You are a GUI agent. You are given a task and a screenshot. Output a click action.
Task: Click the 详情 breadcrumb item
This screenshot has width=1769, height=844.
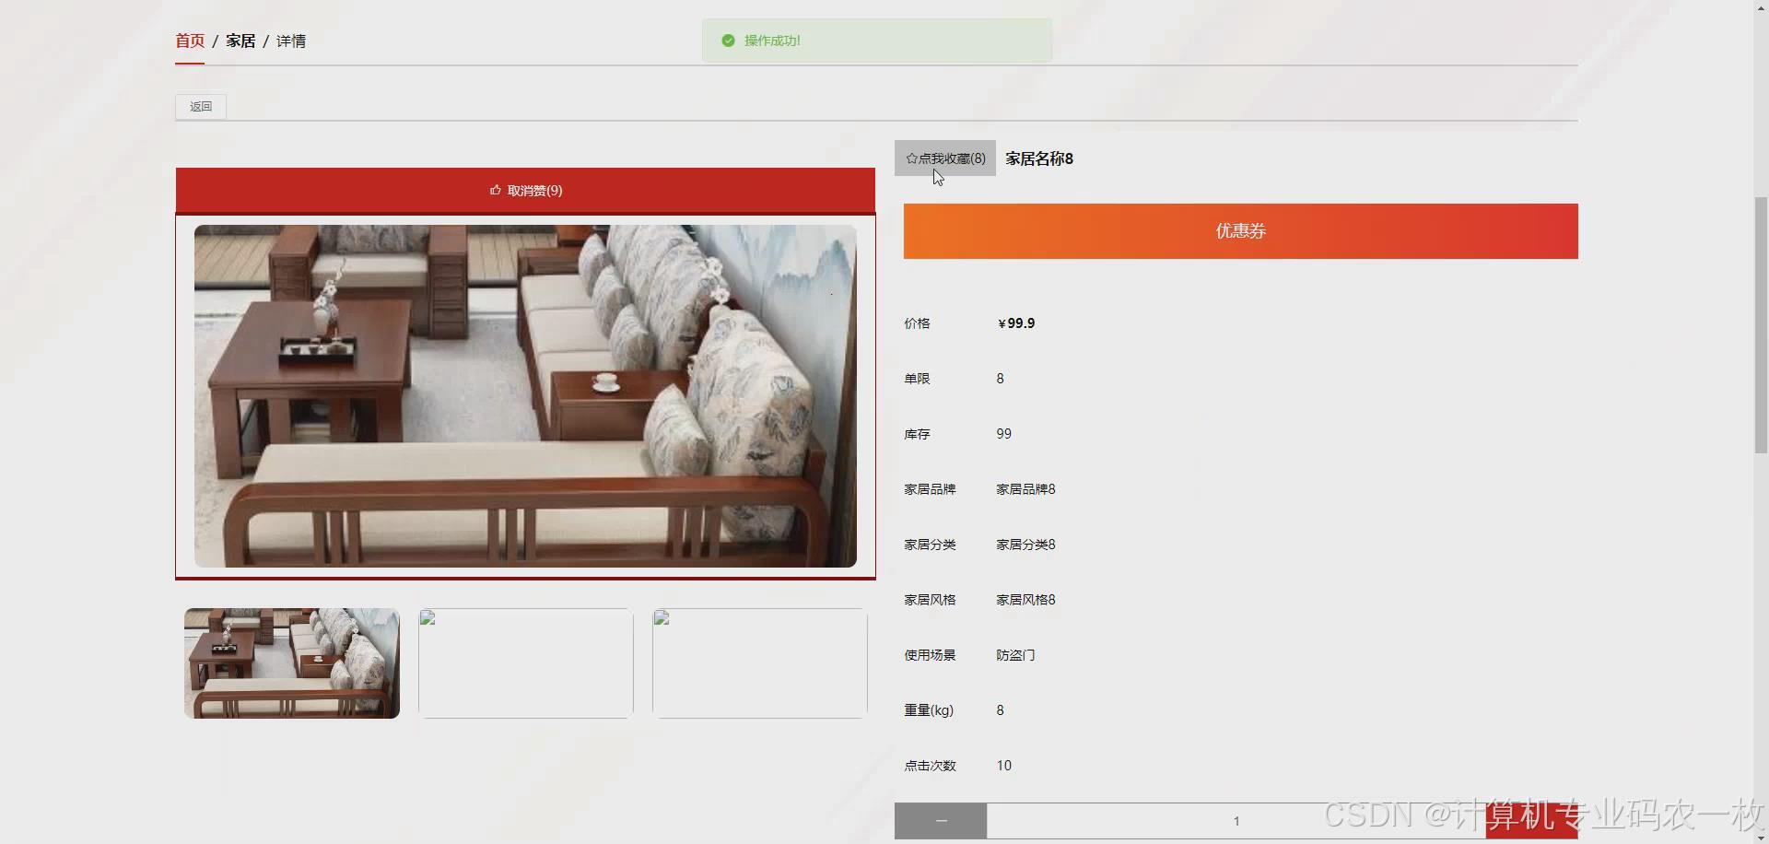(x=291, y=41)
